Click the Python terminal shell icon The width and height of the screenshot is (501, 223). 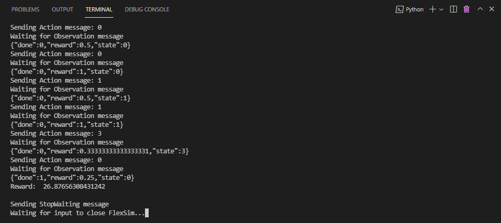pyautogui.click(x=399, y=9)
